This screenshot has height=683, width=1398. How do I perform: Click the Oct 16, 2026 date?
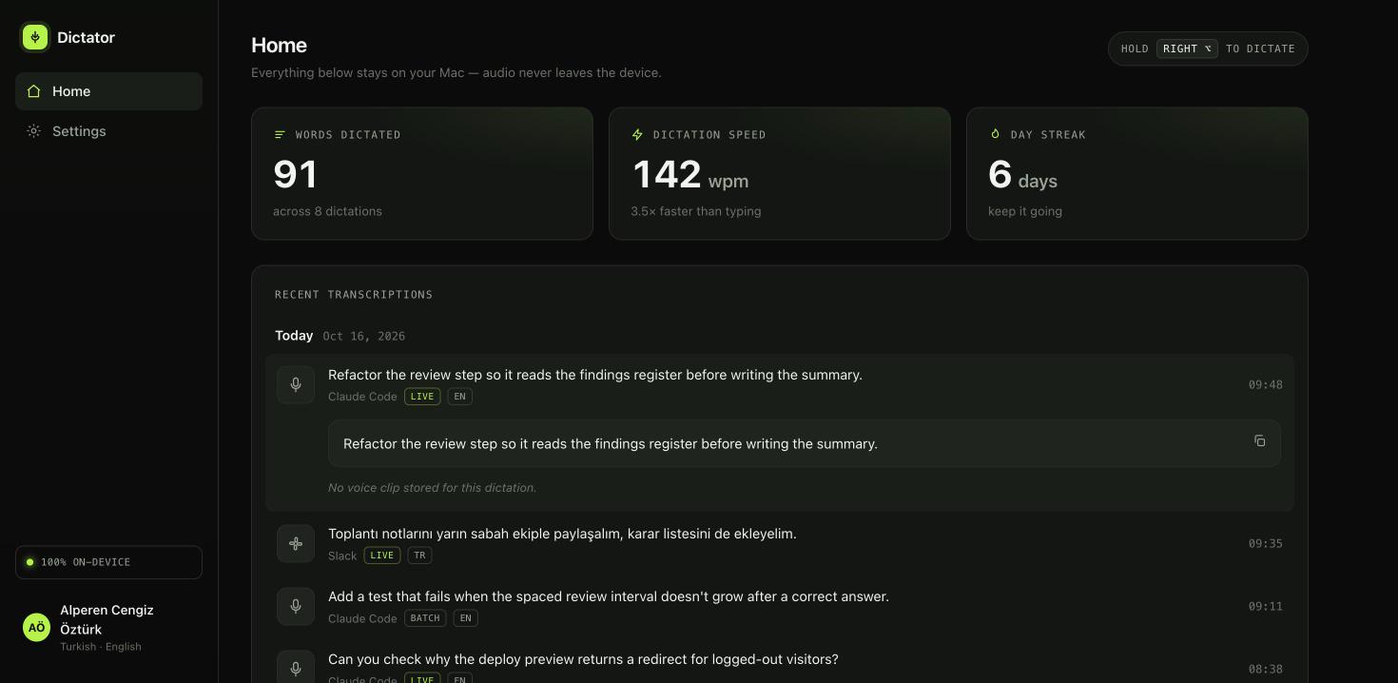click(x=364, y=336)
